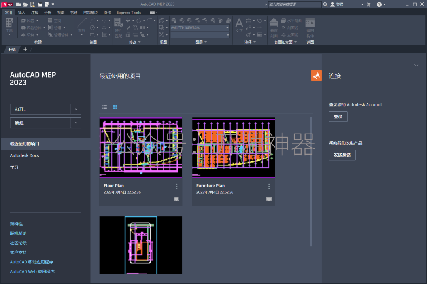Open Furniture Plan more options menu
Screen dimensions: 427x284
pyautogui.click(x=269, y=186)
